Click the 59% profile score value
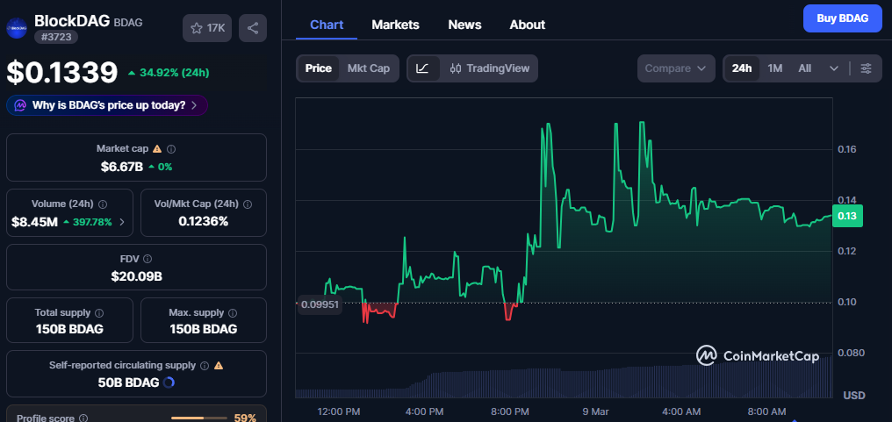This screenshot has height=422, width=892. pos(245,418)
